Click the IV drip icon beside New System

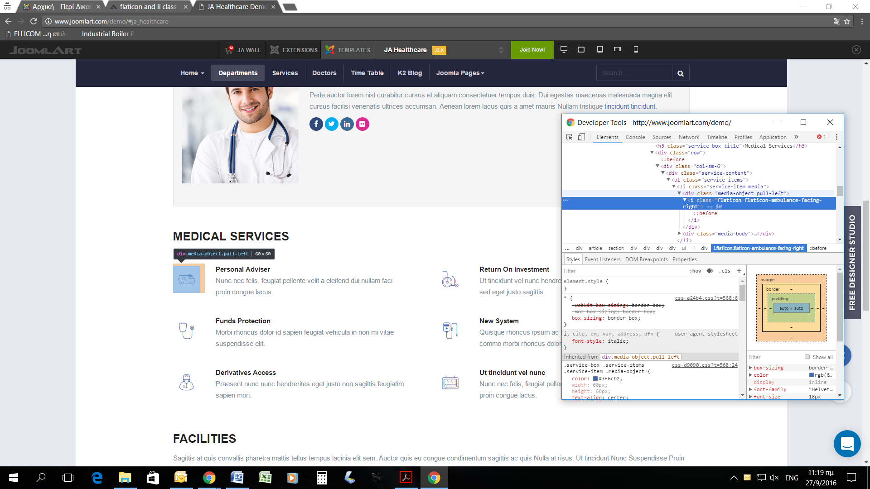(x=450, y=331)
